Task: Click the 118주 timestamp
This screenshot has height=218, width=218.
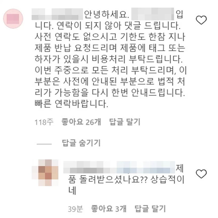Action: [44, 122]
